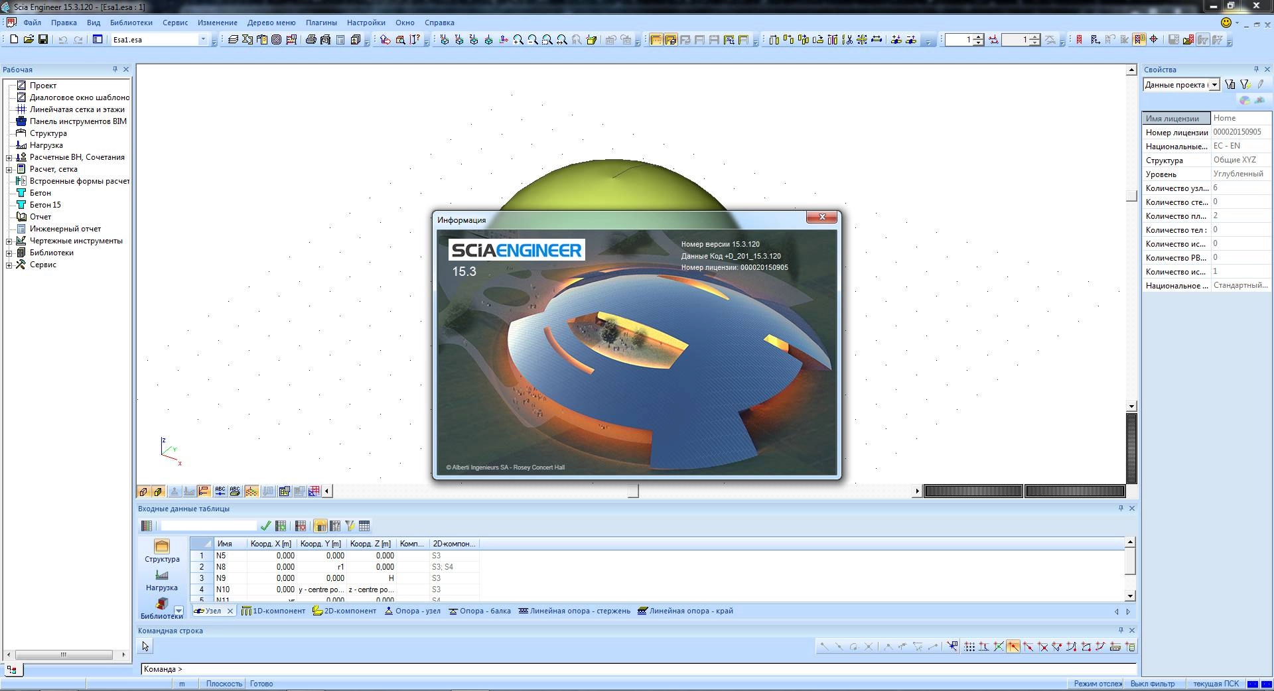Click the Выкл фильтр status bar button
Screen dimensions: 1274x691
1153,684
